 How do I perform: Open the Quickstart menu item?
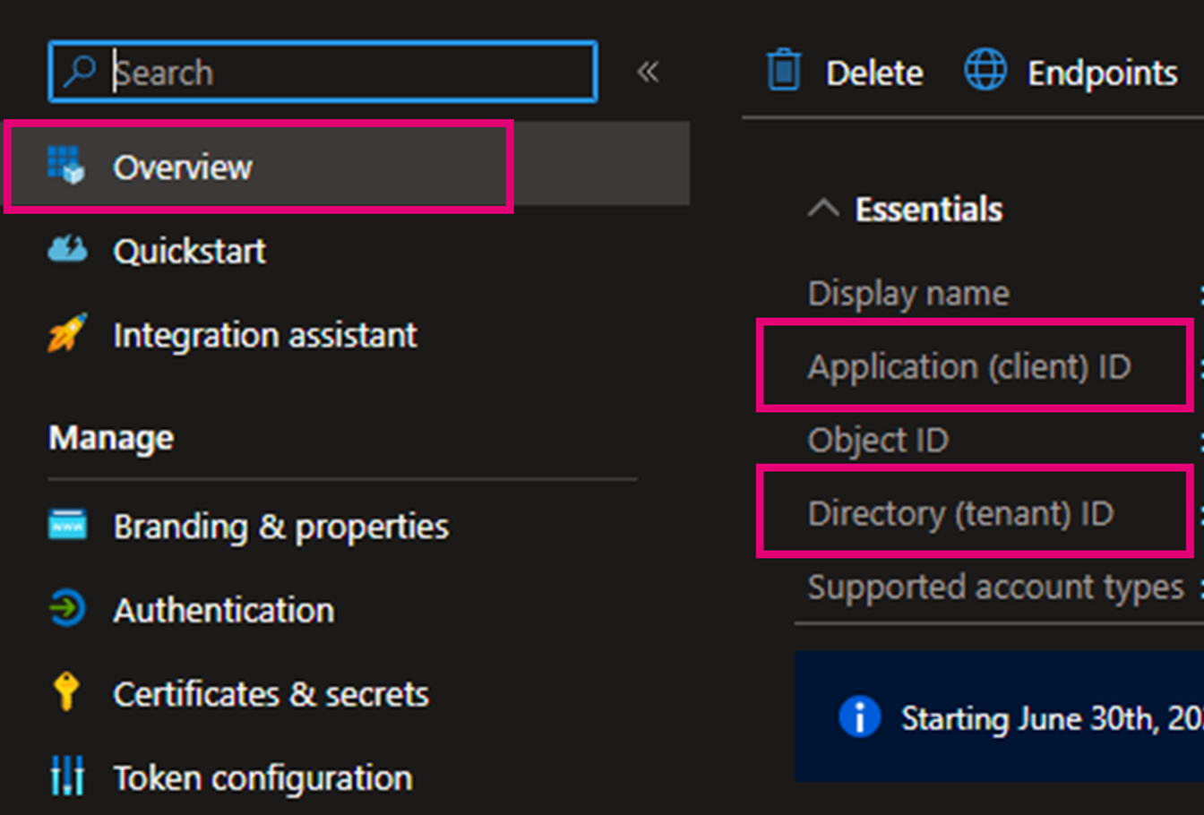tap(189, 251)
